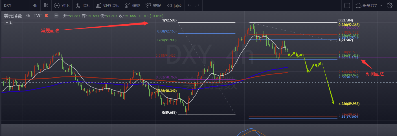Image resolution: width=397 pixels, height=136 pixels.
Task: Save chart layout 老高777 via cloud icon
Action: tap(366, 5)
